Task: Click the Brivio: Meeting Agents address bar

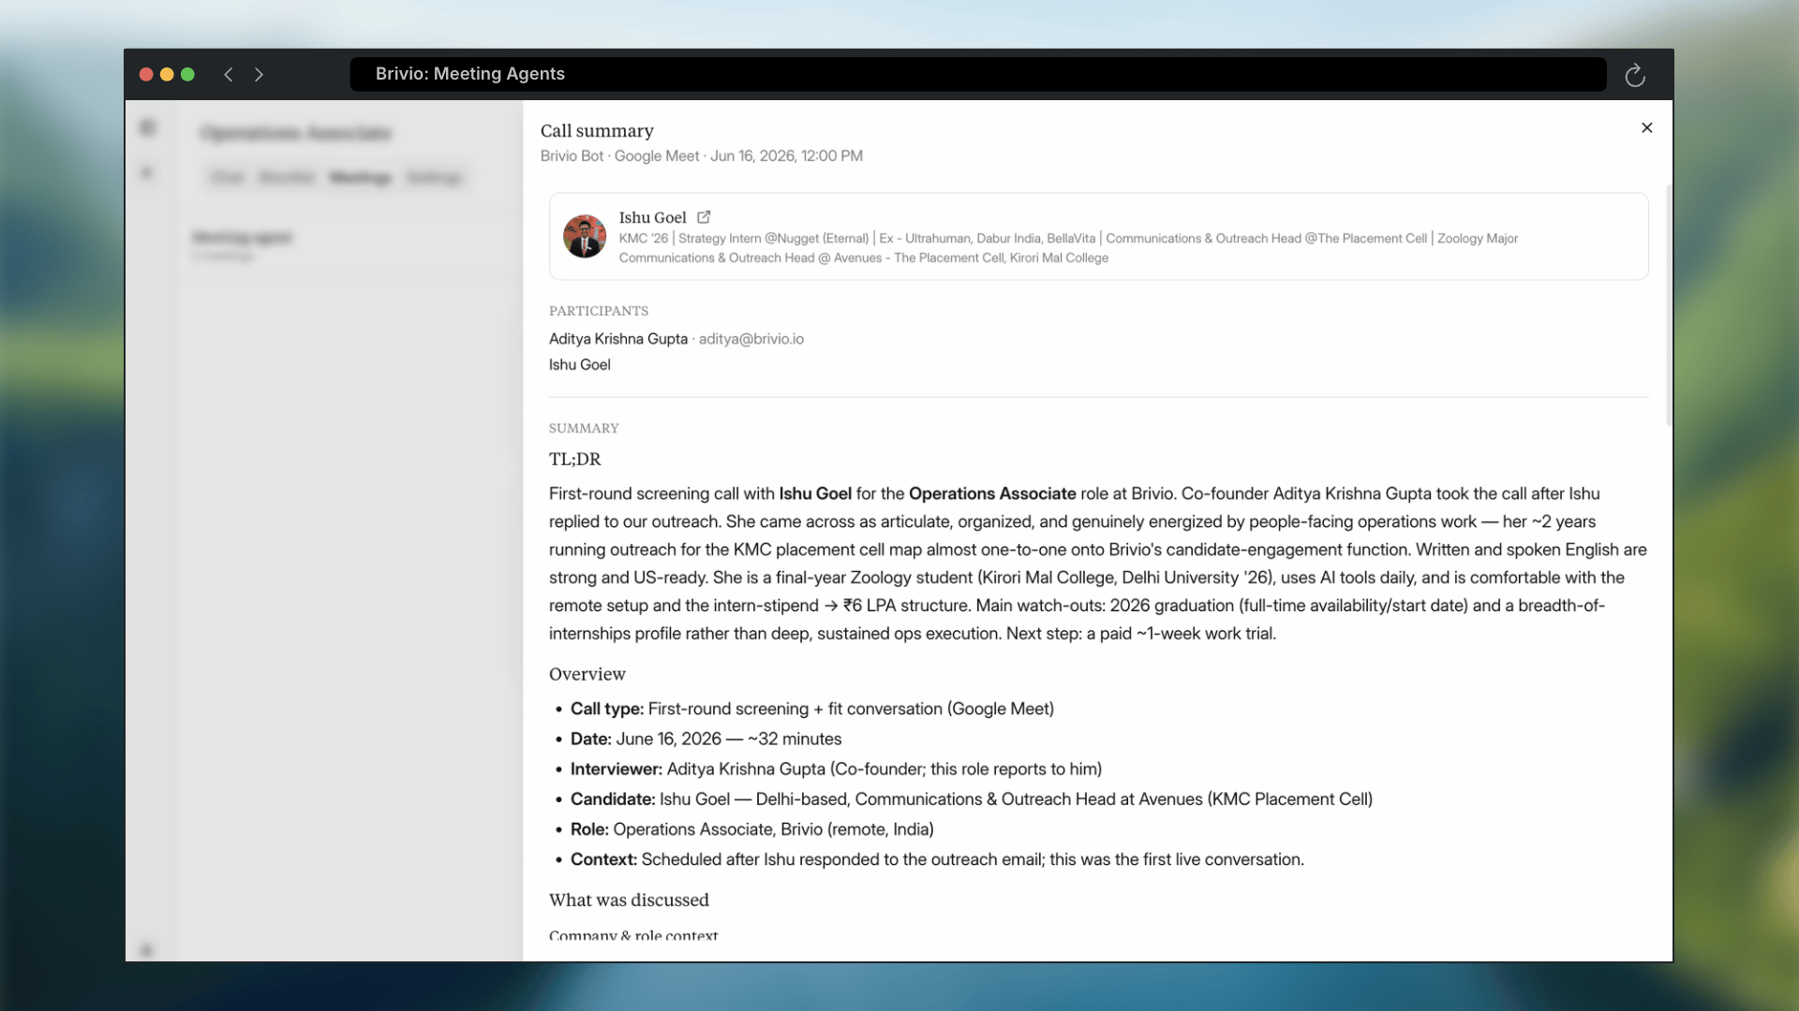Action: point(977,74)
